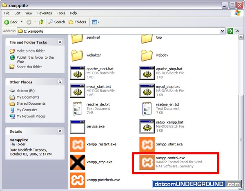Select setup_xampp.bat icon
Image resolution: width=245 pixels, height=191 pixels.
tap(147, 127)
